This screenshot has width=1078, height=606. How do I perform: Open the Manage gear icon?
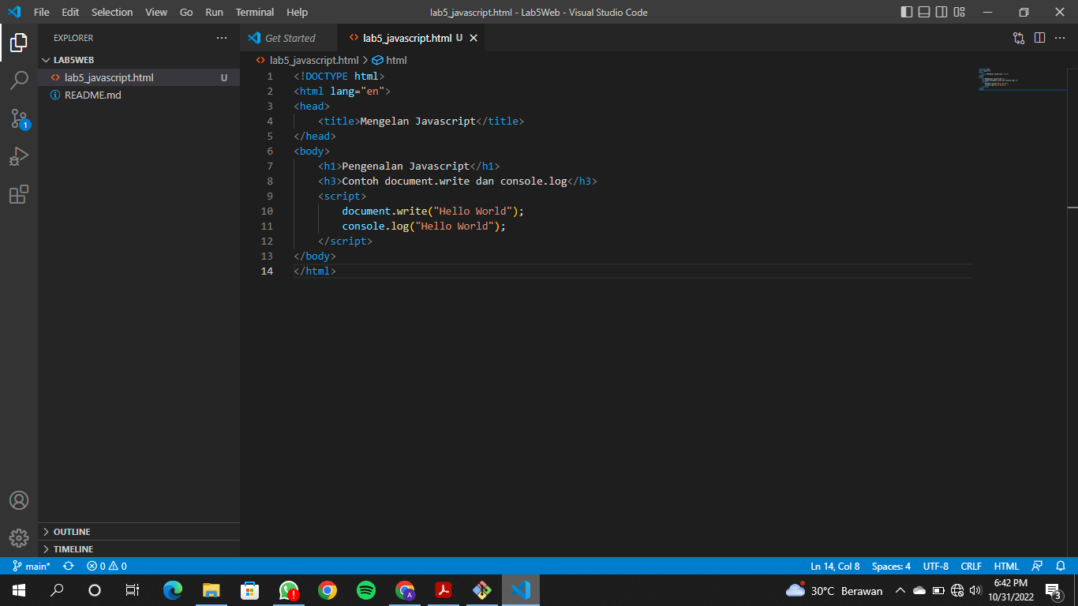19,538
